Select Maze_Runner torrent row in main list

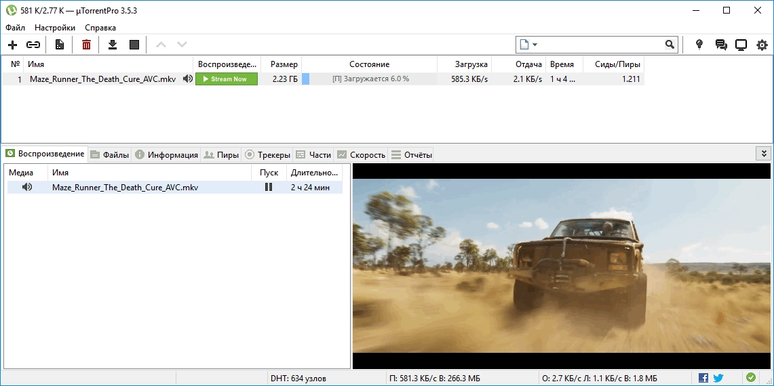click(x=323, y=79)
